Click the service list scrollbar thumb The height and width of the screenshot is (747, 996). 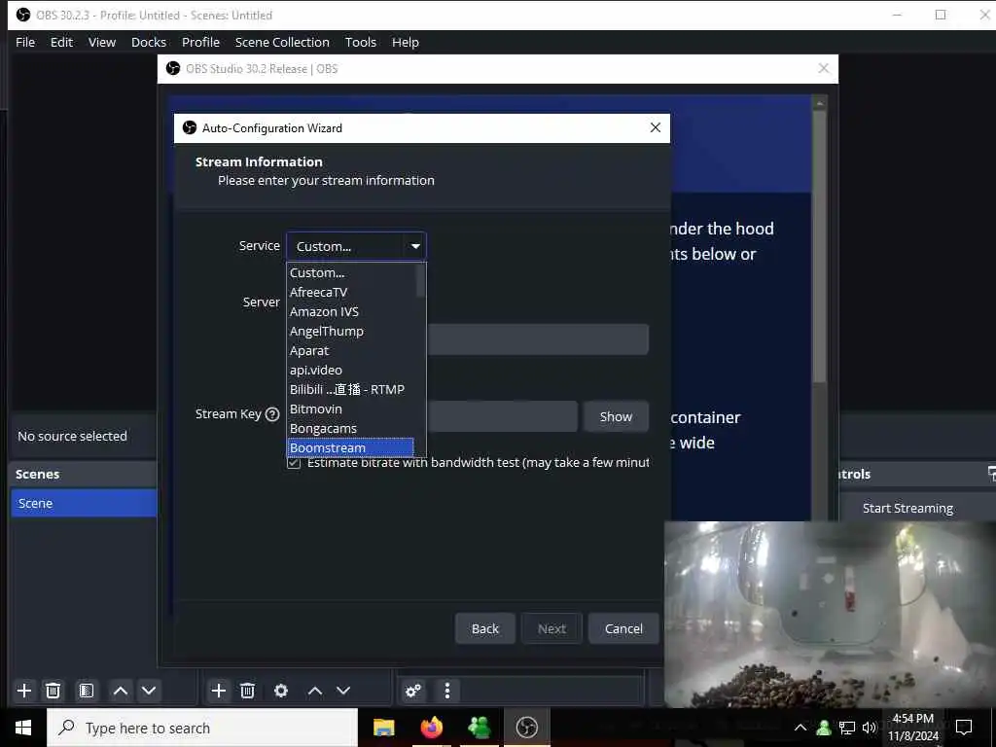420,280
